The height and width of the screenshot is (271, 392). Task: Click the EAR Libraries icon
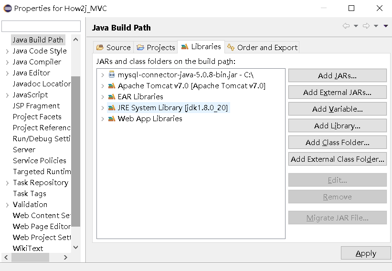click(x=112, y=97)
